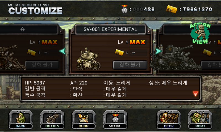Click the ACTION VIEW icon

[200, 33]
